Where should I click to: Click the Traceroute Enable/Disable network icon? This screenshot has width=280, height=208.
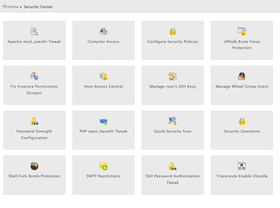point(242,166)
